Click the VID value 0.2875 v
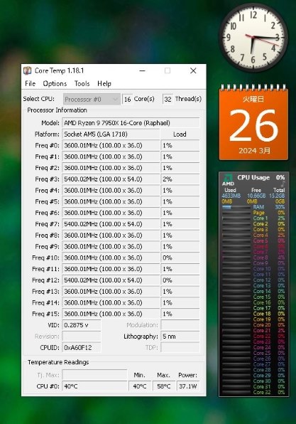 click(82, 325)
